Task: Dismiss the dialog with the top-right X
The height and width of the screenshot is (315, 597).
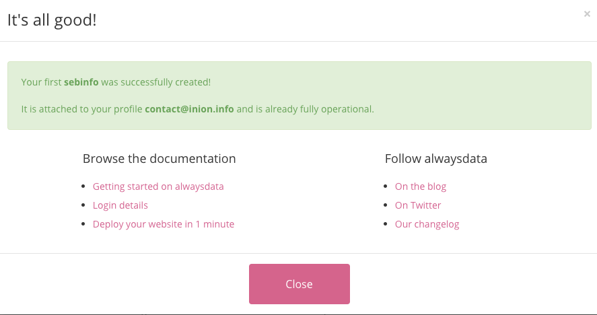Action: click(x=587, y=13)
